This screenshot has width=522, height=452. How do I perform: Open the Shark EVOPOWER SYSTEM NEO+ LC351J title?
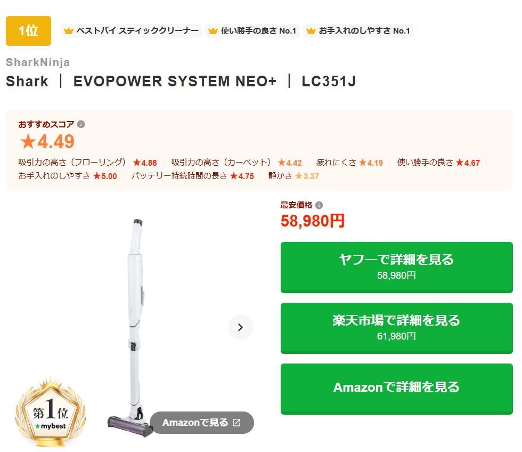(x=181, y=81)
